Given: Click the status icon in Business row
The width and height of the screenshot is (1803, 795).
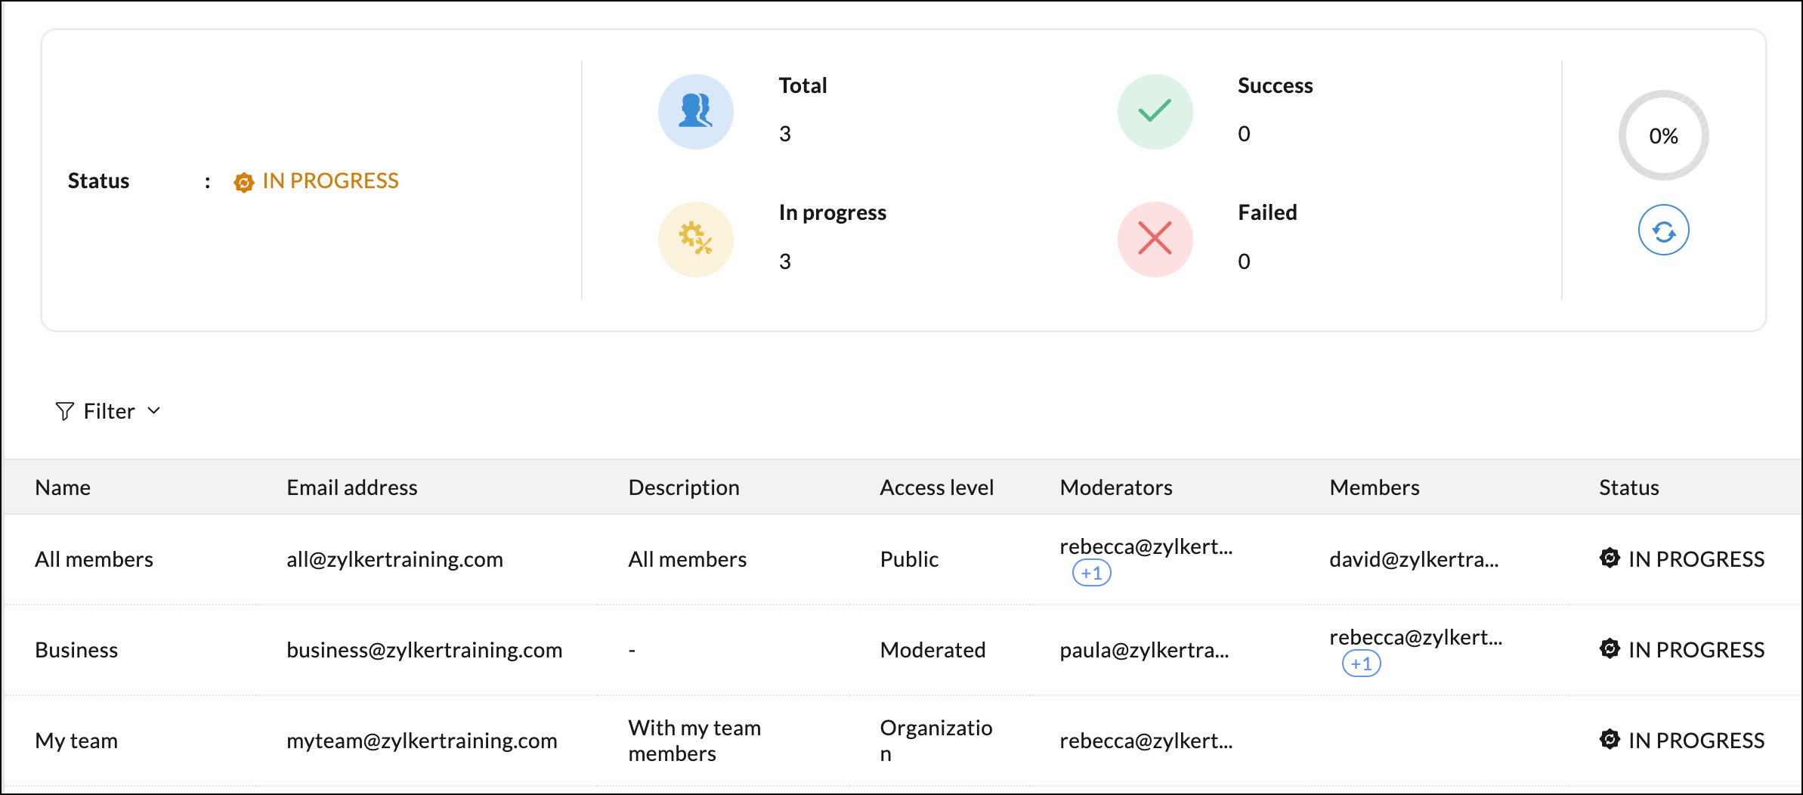Looking at the screenshot, I should point(1610,649).
